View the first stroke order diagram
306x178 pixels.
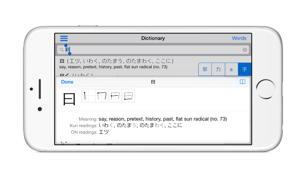(x=89, y=96)
